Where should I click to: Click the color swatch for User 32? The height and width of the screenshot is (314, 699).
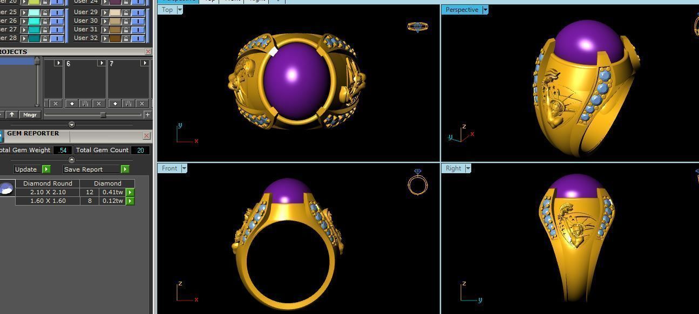pyautogui.click(x=115, y=38)
